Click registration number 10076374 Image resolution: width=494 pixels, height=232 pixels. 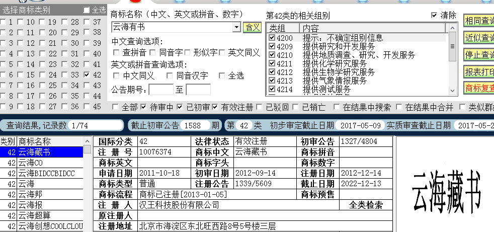155,152
